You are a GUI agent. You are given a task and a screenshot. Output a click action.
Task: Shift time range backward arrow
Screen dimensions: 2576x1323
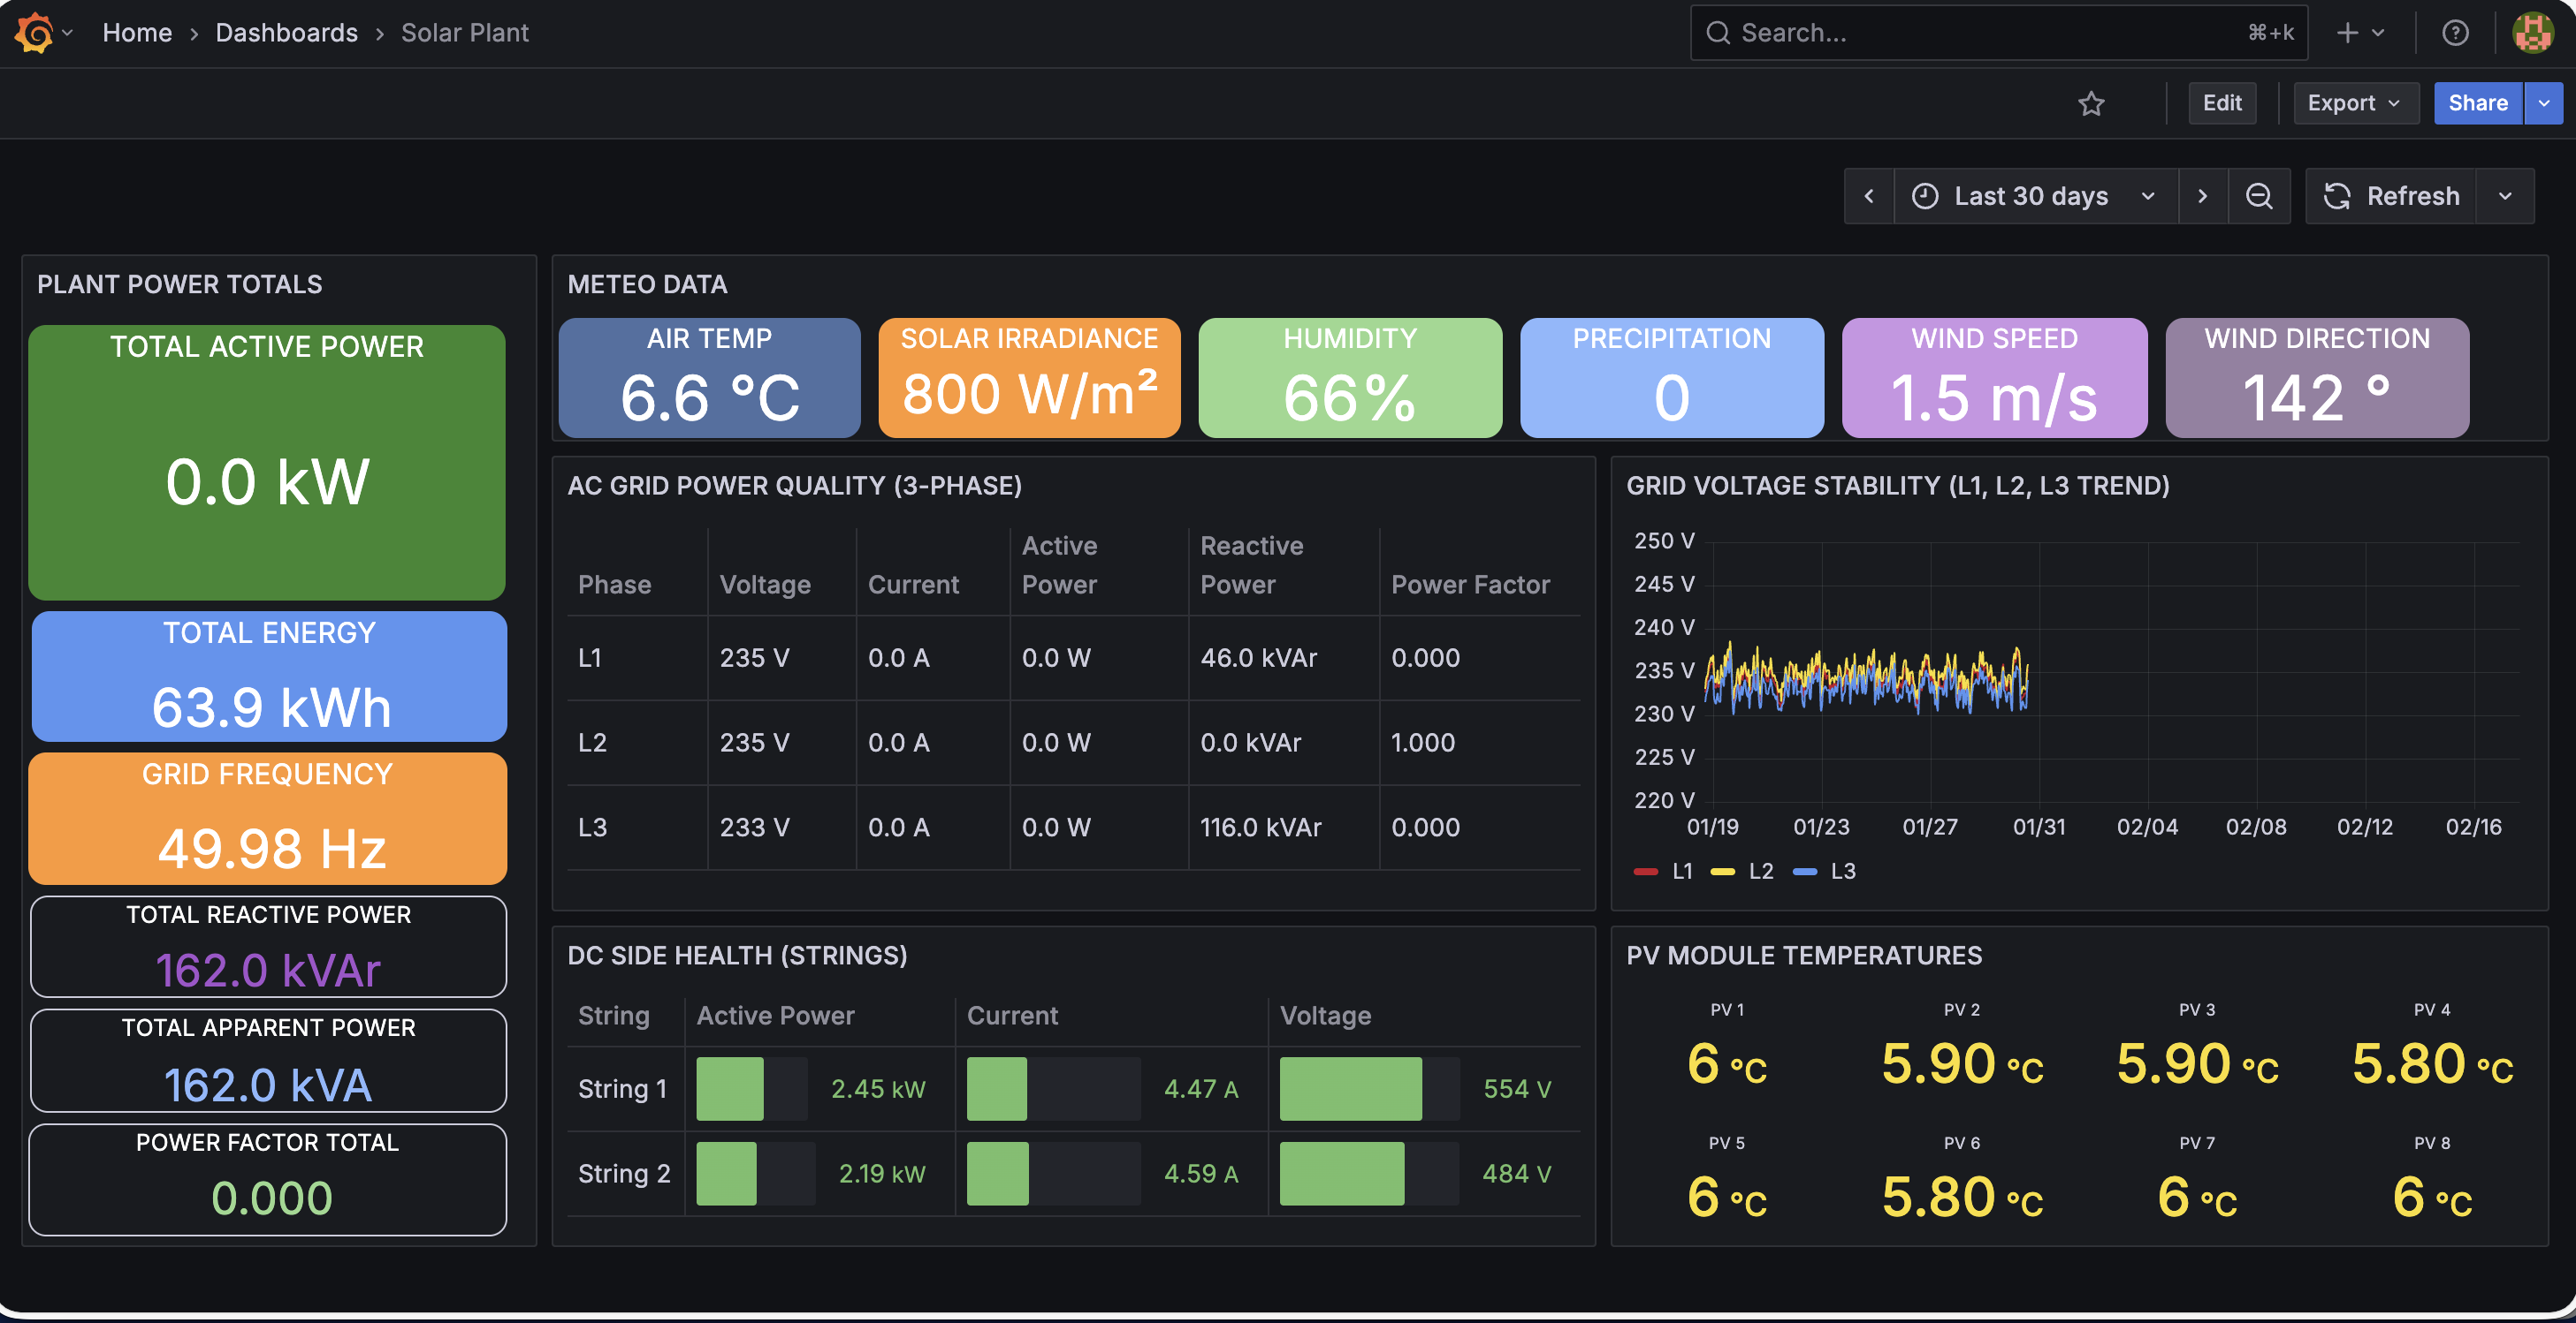pos(1869,196)
